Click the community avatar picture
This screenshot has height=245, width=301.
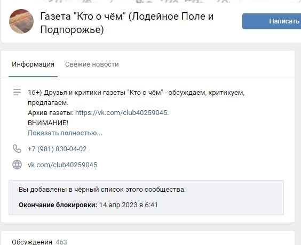21,21
